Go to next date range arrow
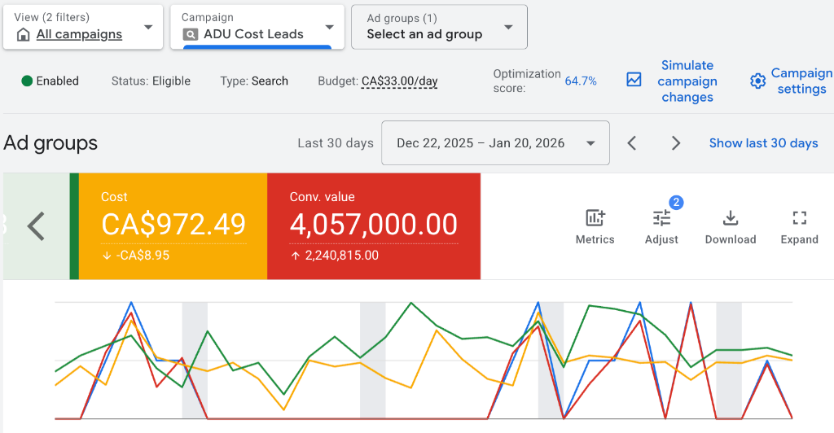Screen dimensions: 834x433 click(x=675, y=143)
